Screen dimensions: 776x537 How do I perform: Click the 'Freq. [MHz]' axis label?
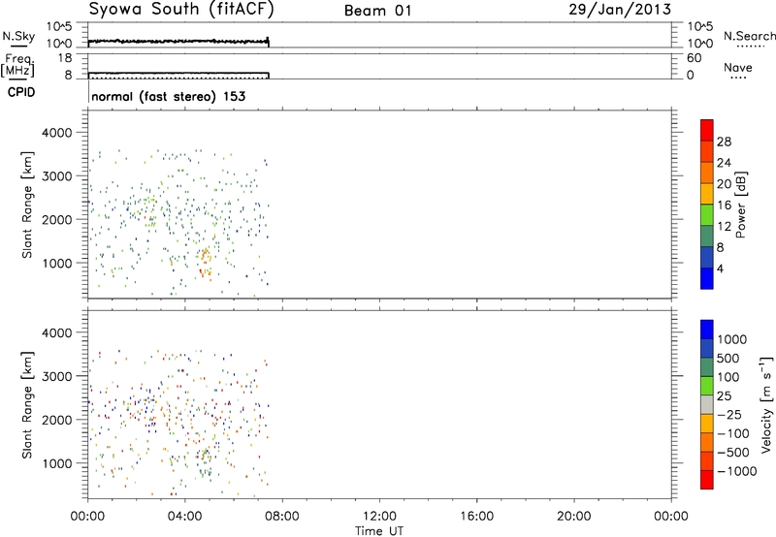tap(18, 65)
